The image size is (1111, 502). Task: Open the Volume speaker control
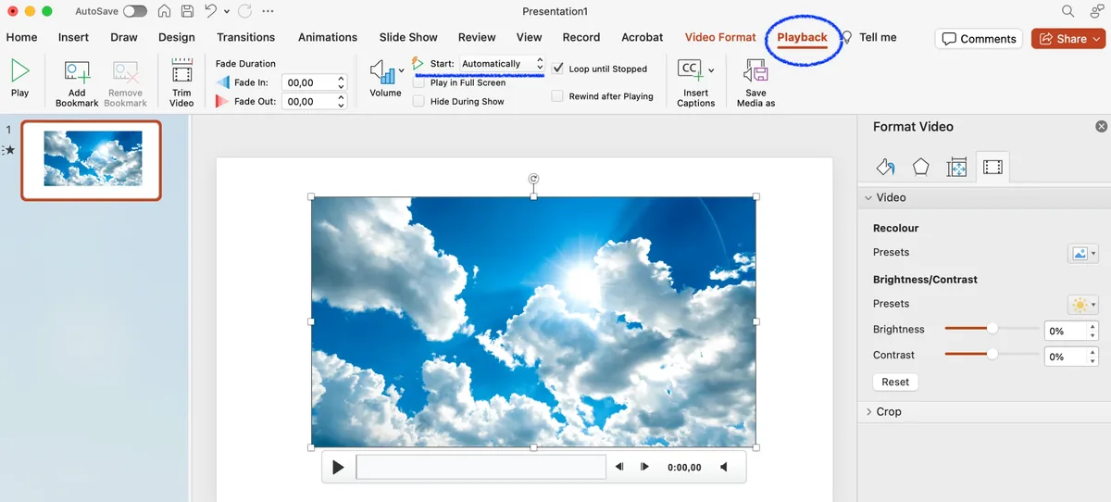pos(382,71)
